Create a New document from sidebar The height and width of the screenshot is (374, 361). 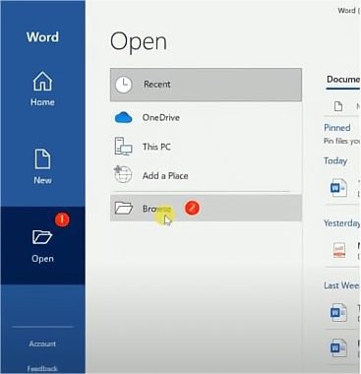pyautogui.click(x=42, y=166)
